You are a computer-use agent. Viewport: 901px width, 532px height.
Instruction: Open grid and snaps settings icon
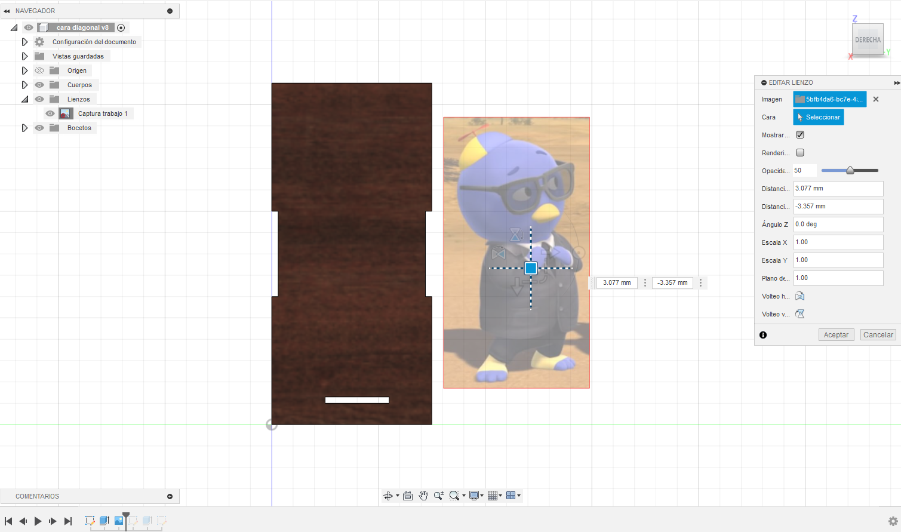tap(493, 496)
